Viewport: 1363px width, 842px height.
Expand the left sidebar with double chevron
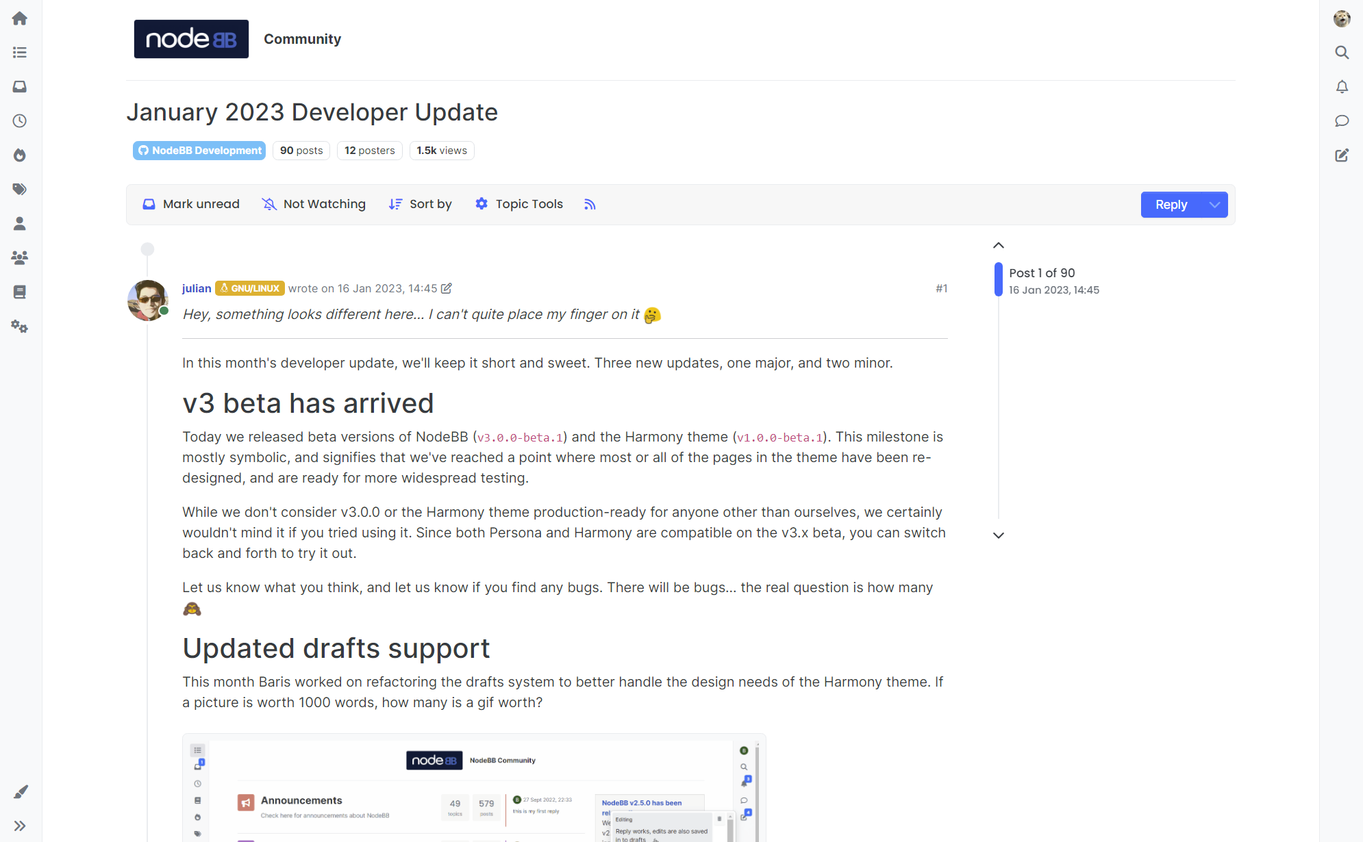coord(20,826)
